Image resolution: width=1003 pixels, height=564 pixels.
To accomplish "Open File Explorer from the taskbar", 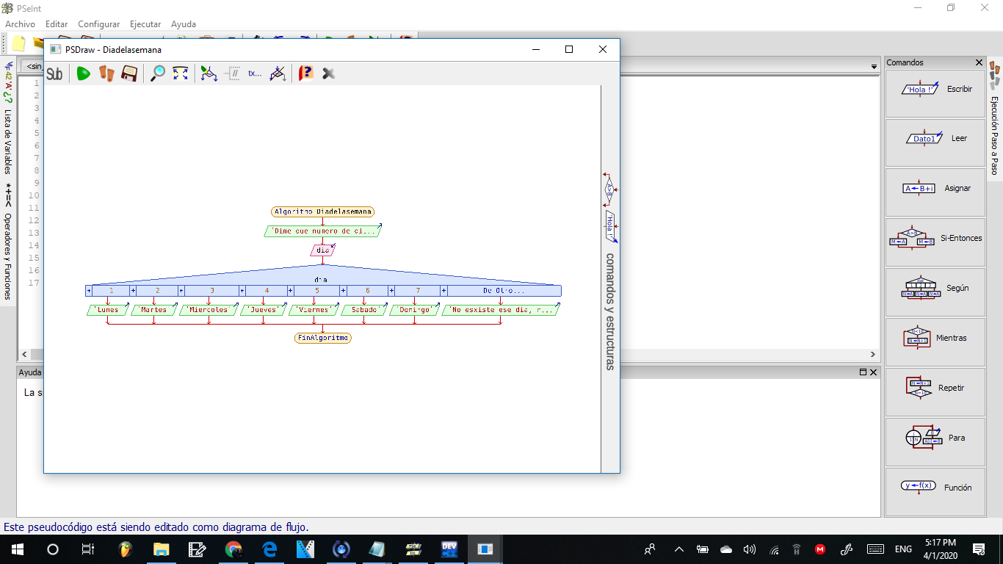I will [x=161, y=549].
